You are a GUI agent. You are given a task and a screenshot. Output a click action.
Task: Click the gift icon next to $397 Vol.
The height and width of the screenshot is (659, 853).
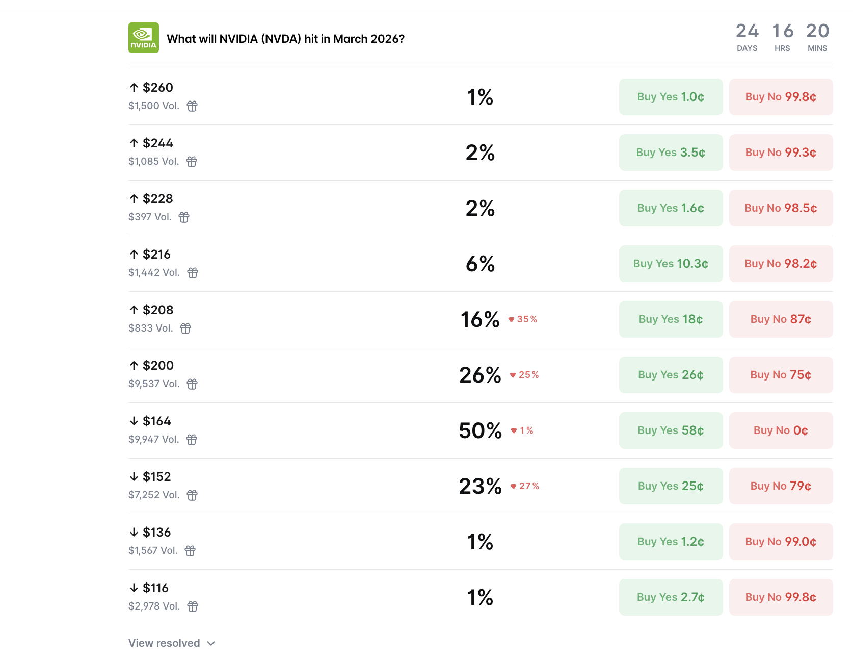(x=184, y=217)
